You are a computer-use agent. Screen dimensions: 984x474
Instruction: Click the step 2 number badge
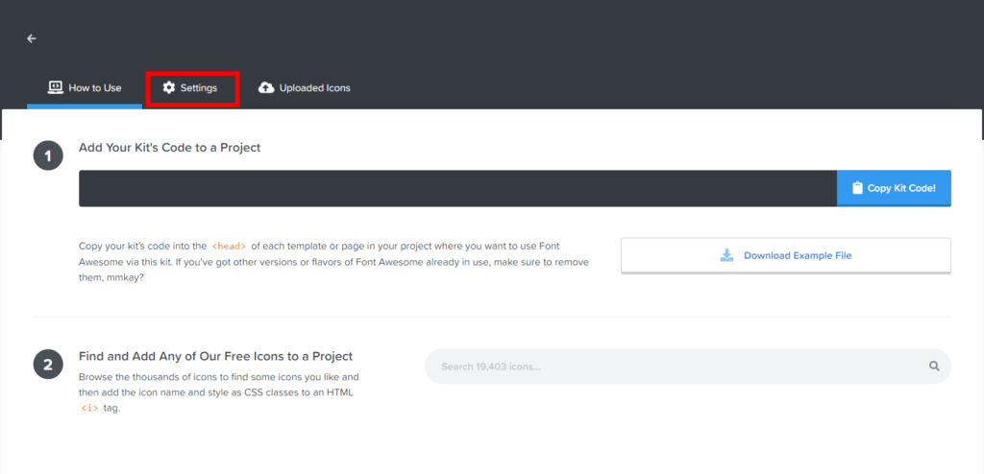point(48,364)
